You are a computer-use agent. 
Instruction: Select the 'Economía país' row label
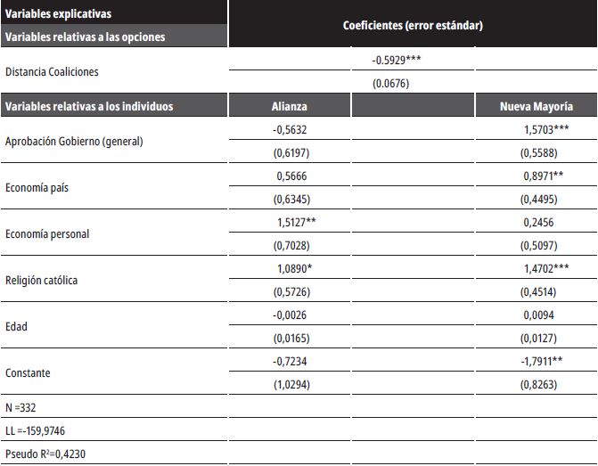[38, 187]
